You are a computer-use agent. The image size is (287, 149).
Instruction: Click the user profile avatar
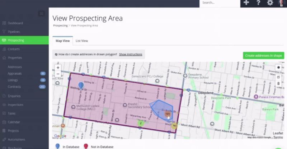pos(281,3)
